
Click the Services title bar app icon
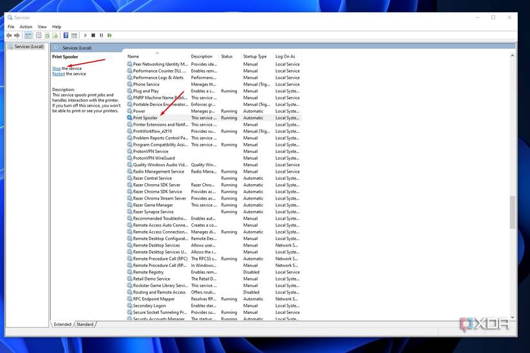(x=10, y=17)
